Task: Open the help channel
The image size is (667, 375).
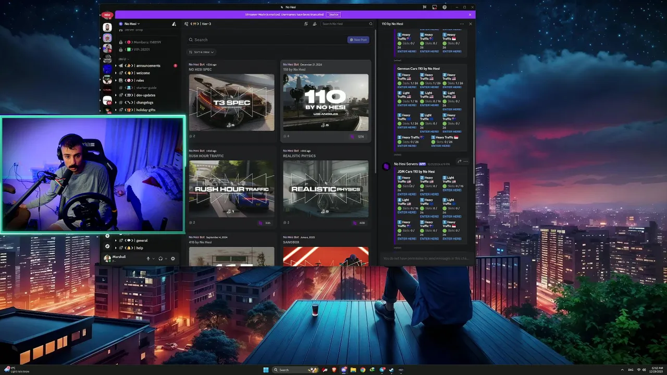Action: point(148,248)
